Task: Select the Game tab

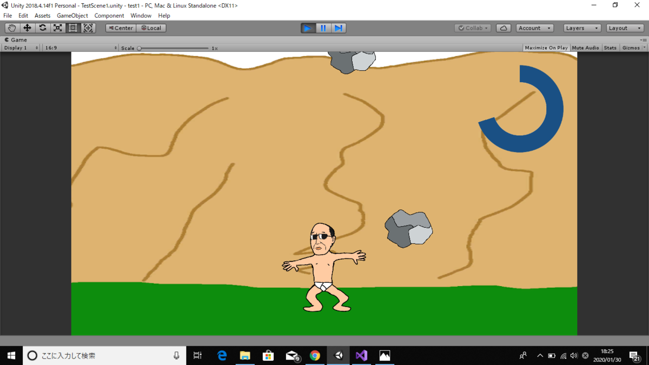Action: click(16, 39)
